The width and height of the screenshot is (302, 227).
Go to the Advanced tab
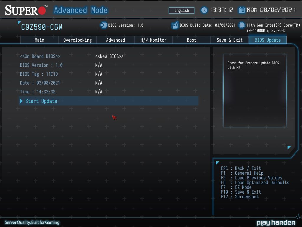[x=116, y=40]
